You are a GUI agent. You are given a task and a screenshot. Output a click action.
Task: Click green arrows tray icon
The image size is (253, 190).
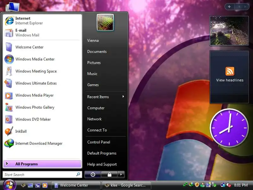point(185,185)
